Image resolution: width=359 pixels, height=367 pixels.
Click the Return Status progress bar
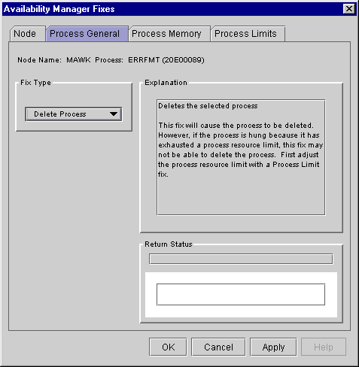tap(241, 259)
